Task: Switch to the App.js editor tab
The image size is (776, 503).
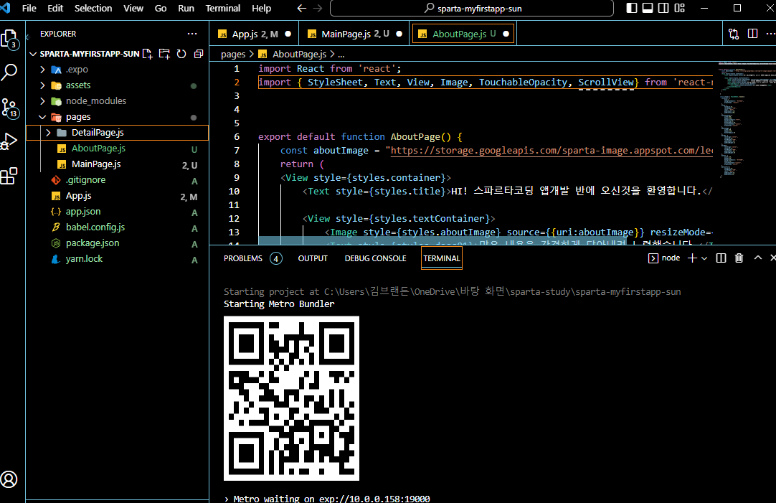Action: pyautogui.click(x=255, y=34)
